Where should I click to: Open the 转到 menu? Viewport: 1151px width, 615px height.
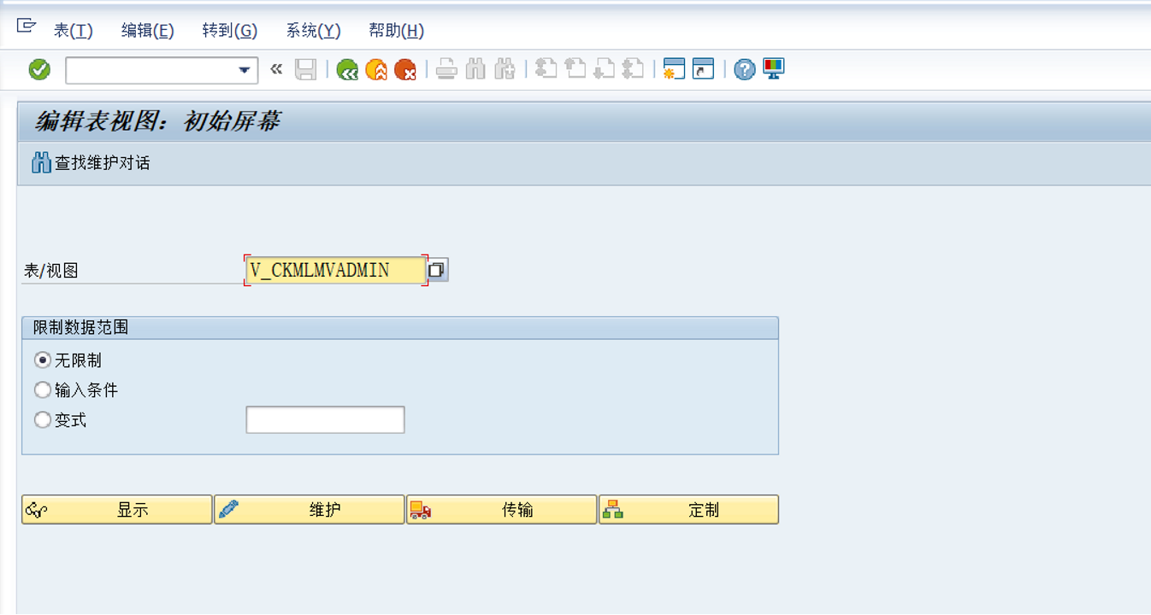pos(227,30)
